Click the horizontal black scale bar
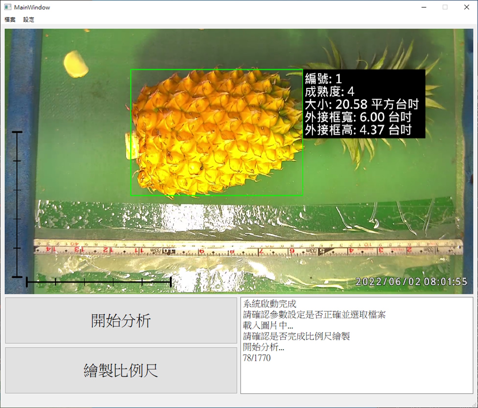The width and height of the screenshot is (478, 408). (99, 282)
